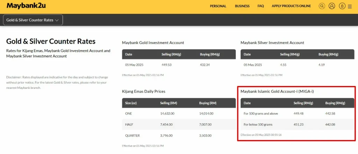Viewport: 358px width, 154px height.
Task: Click the search magnifier icon
Action: 322,6
